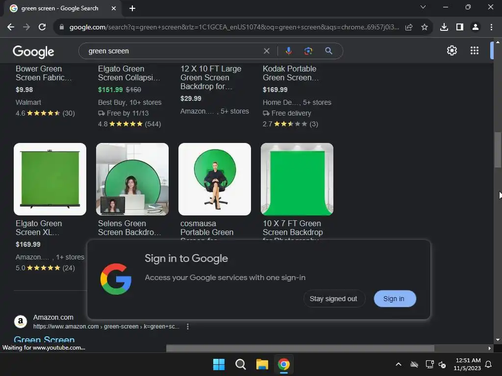Viewport: 502px width, 376px height.
Task: Open Windows taskbar search
Action: (x=240, y=364)
